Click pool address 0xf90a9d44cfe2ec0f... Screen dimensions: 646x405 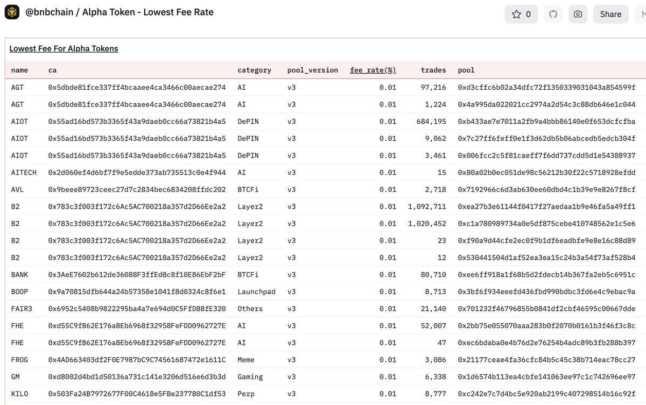pyautogui.click(x=546, y=240)
